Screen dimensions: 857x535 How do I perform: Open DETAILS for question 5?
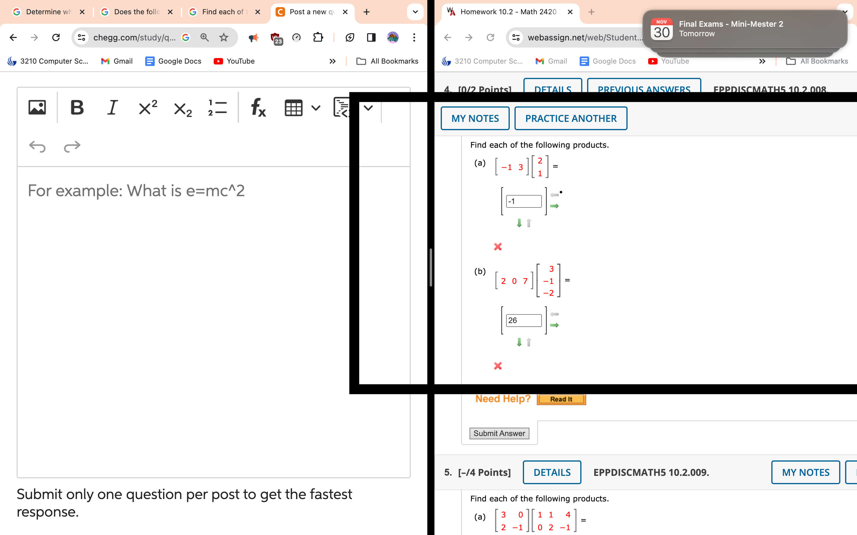pos(552,472)
